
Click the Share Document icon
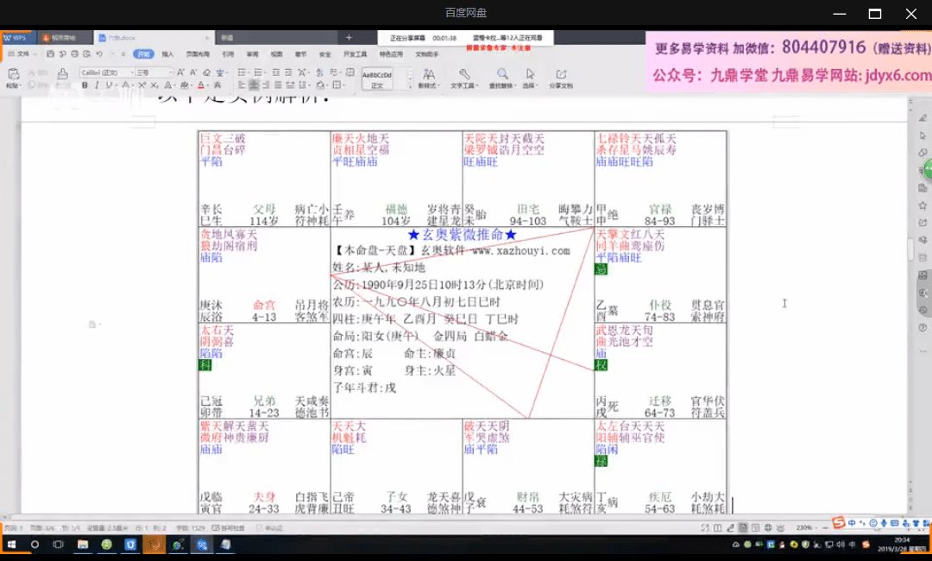(x=561, y=77)
